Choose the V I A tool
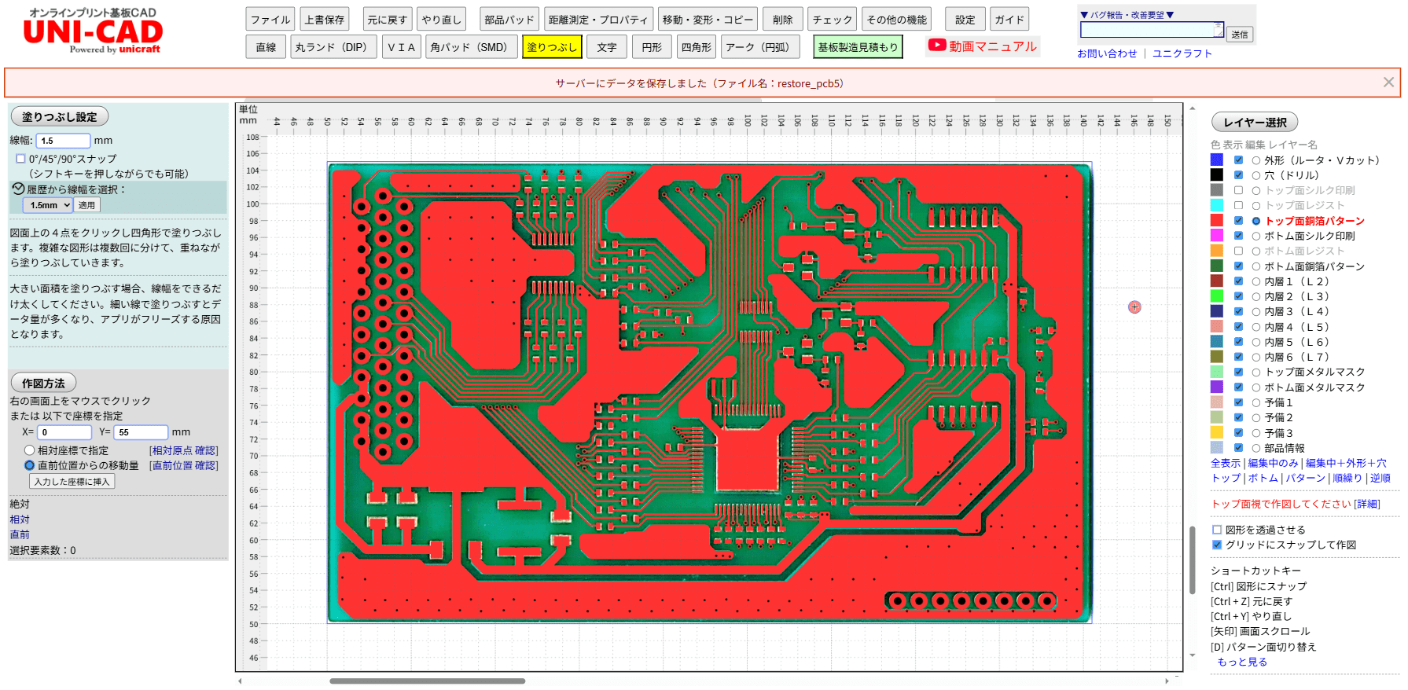The width and height of the screenshot is (1408, 690). click(401, 47)
